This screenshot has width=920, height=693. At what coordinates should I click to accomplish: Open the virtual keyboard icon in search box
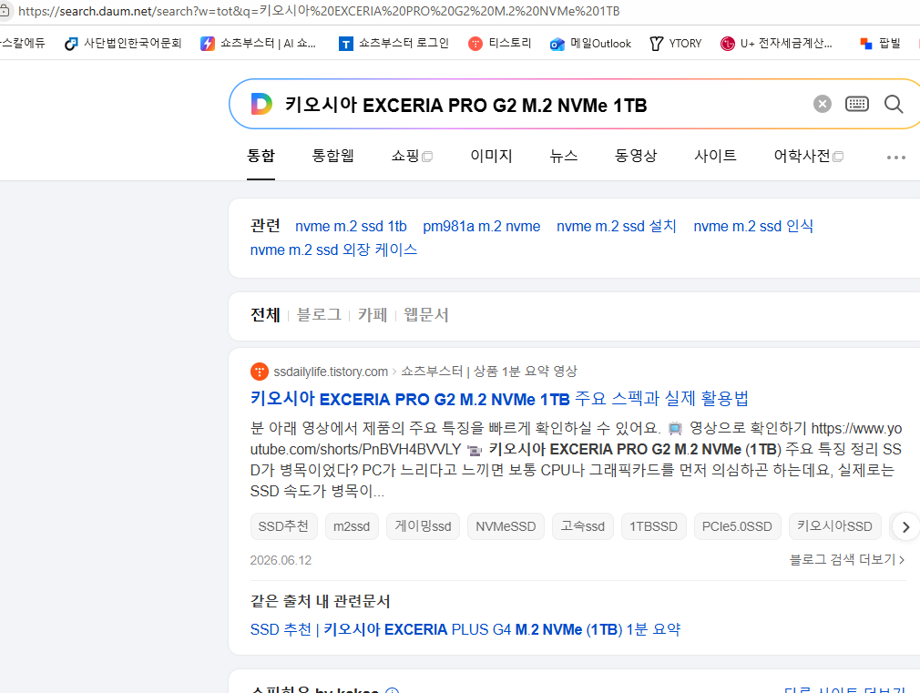[856, 104]
